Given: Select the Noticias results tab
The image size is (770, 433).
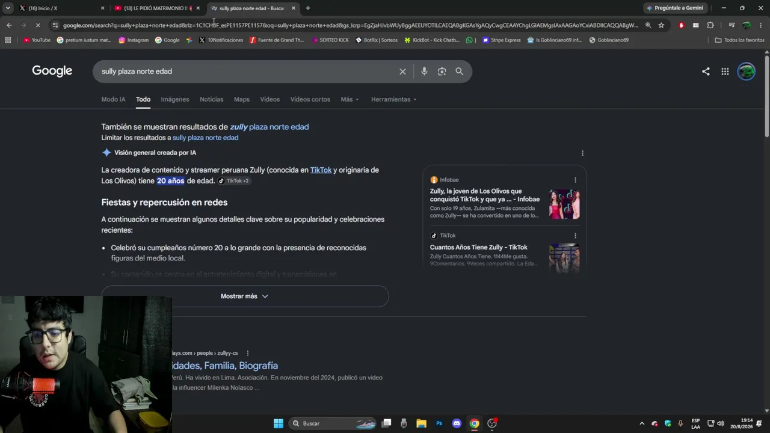Looking at the screenshot, I should point(212,99).
